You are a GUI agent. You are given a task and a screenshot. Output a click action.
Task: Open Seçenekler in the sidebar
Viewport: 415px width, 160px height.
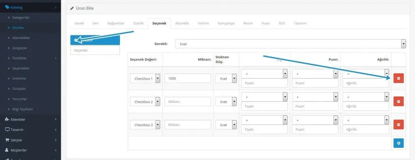(x=21, y=68)
